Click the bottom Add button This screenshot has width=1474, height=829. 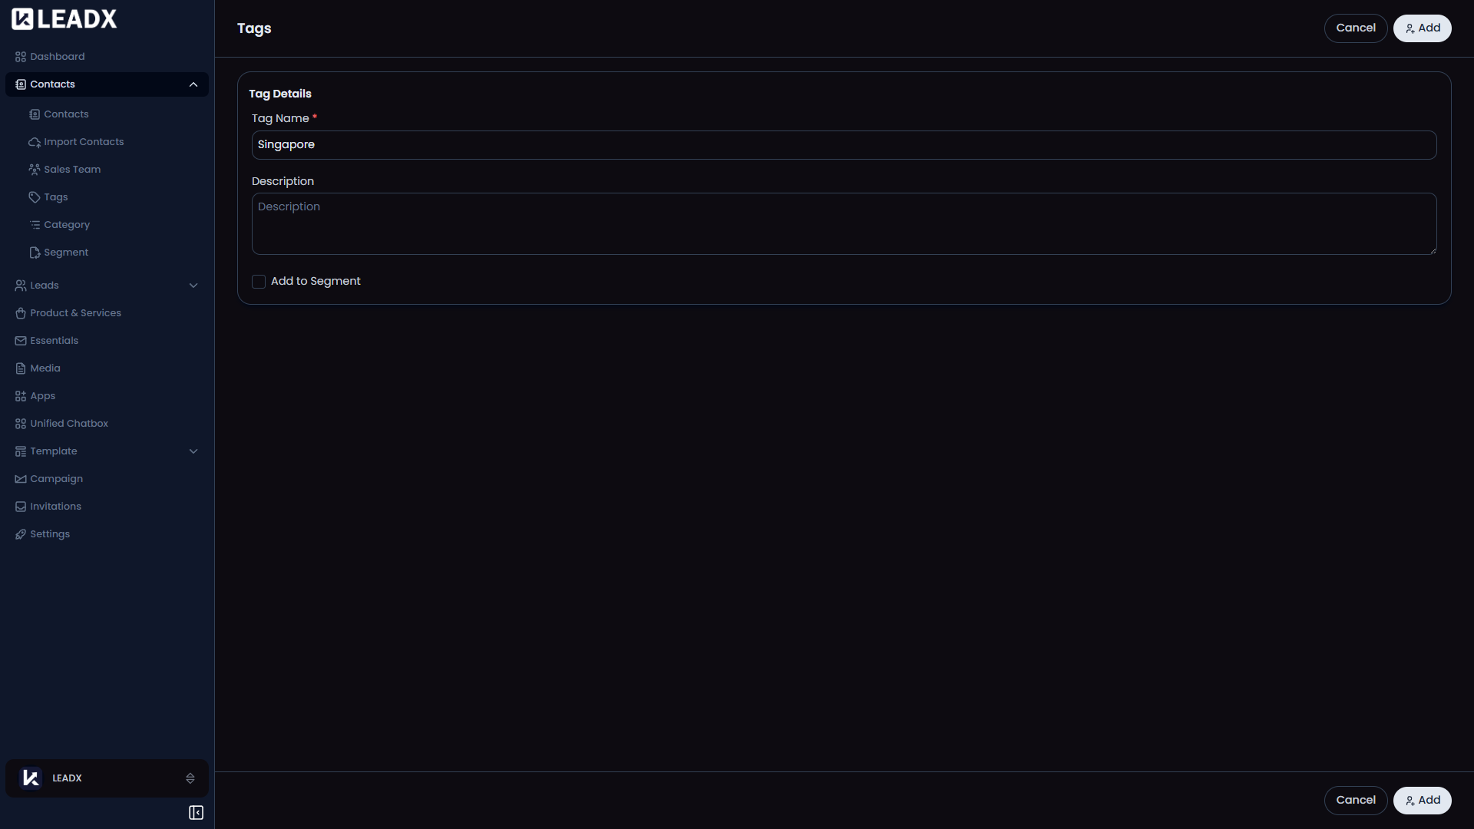click(x=1422, y=801)
